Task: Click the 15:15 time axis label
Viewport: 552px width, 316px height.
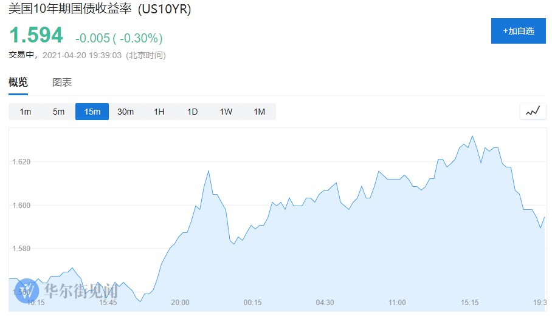Action: (469, 303)
